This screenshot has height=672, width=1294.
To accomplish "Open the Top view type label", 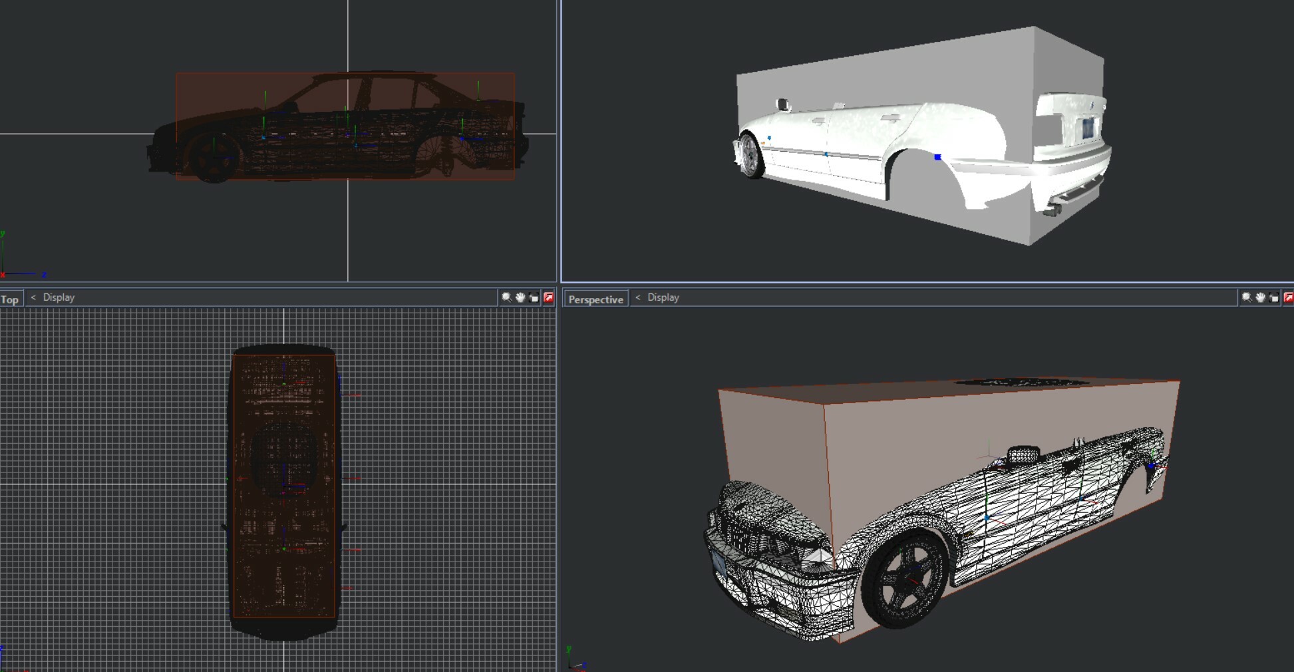I will tap(10, 299).
